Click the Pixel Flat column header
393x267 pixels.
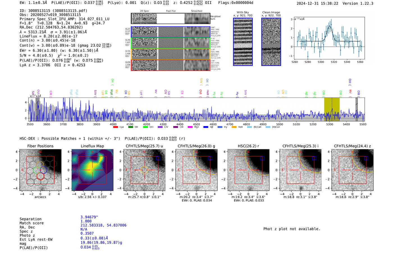click(171, 11)
